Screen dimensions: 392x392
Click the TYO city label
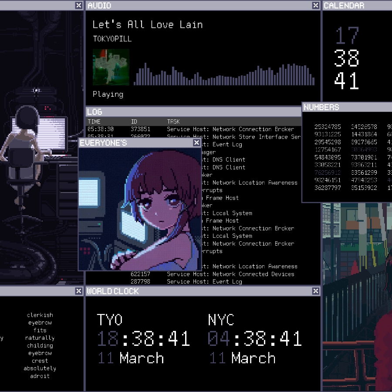109,320
